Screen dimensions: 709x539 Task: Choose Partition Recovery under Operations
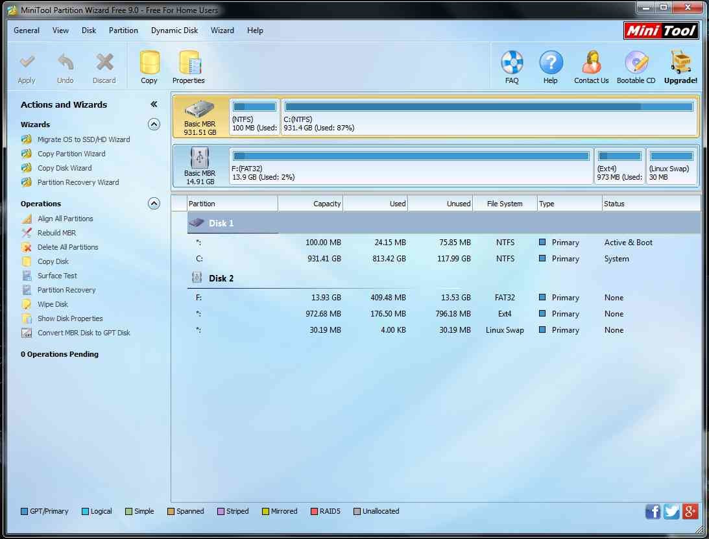[66, 290]
